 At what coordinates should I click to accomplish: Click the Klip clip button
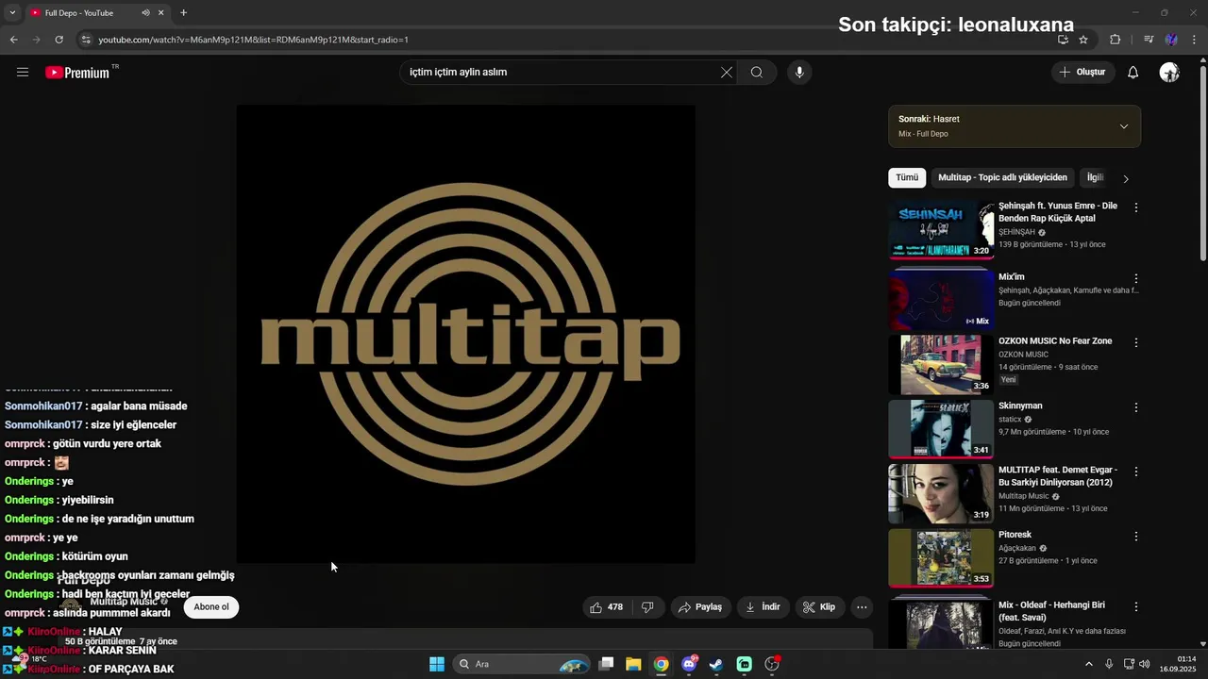[819, 607]
